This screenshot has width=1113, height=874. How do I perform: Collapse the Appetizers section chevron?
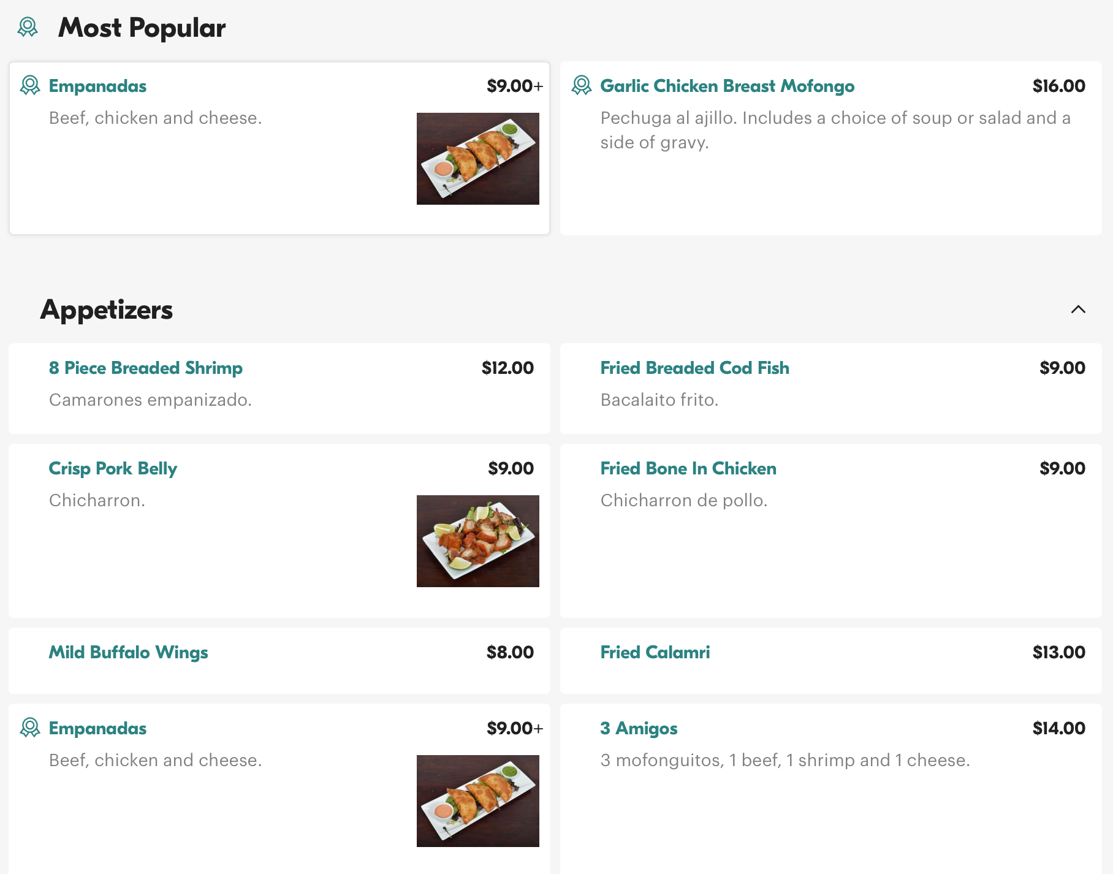click(1078, 310)
